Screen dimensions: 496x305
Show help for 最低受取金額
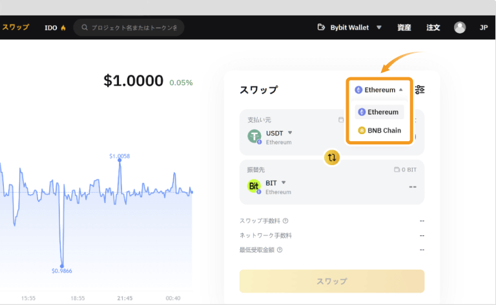point(280,250)
